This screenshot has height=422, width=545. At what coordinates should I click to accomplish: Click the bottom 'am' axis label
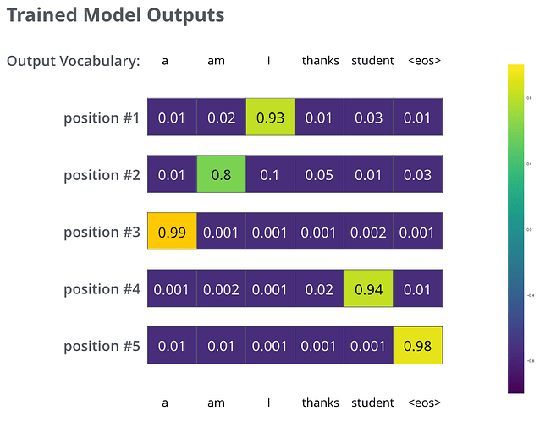[x=216, y=403]
